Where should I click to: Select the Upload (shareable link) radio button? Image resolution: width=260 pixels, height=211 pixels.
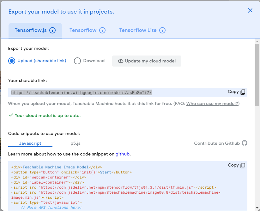(12, 61)
